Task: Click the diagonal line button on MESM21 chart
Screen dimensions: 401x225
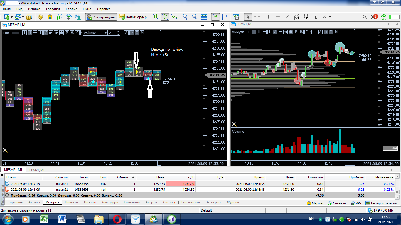Action: 46,33
